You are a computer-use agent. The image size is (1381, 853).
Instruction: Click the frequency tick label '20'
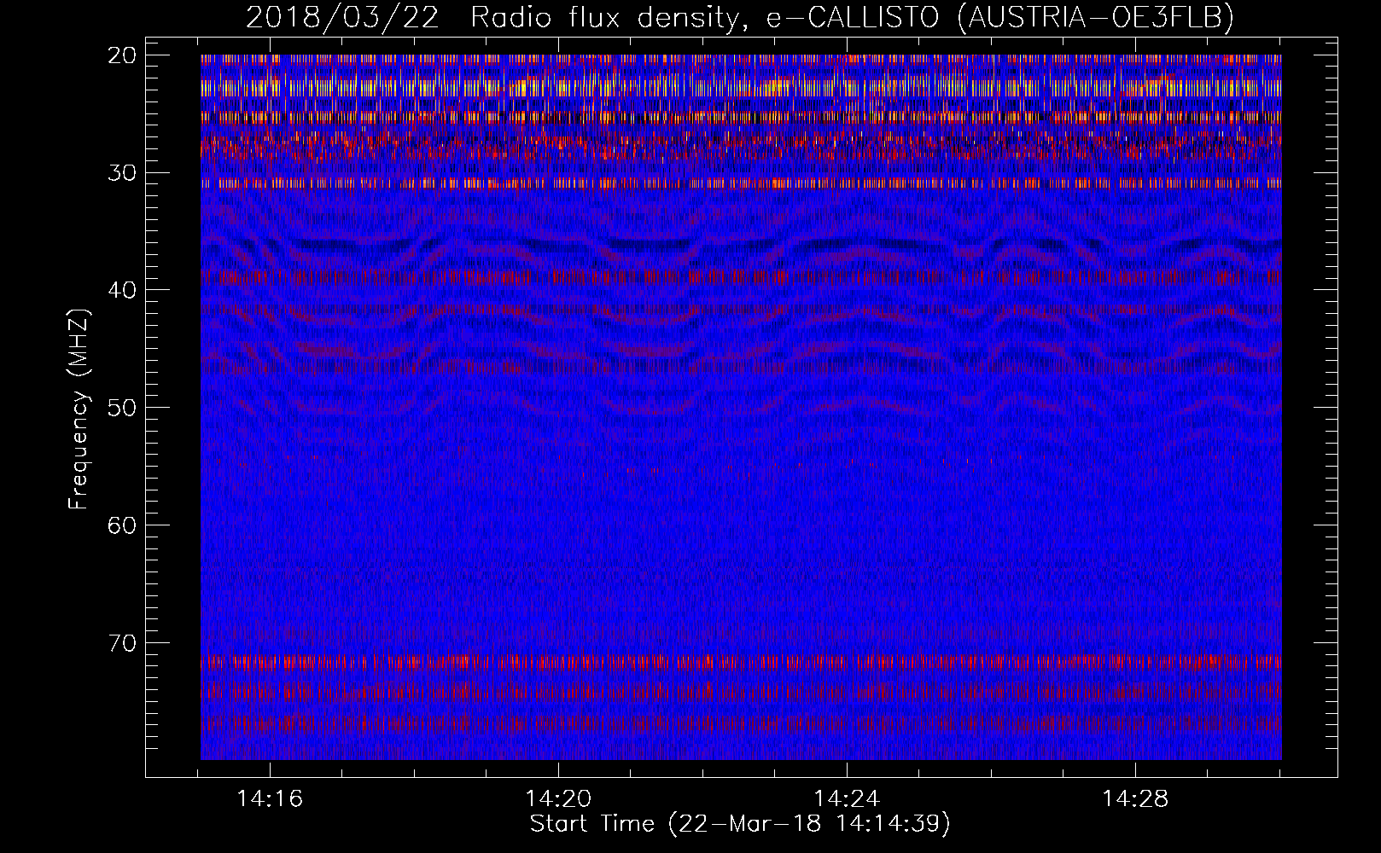tap(122, 55)
